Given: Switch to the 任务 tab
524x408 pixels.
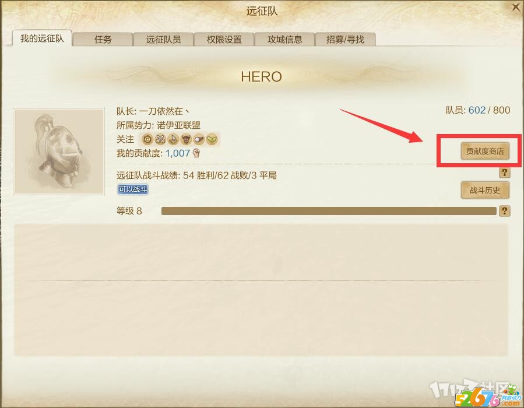Looking at the screenshot, I should click(x=103, y=40).
